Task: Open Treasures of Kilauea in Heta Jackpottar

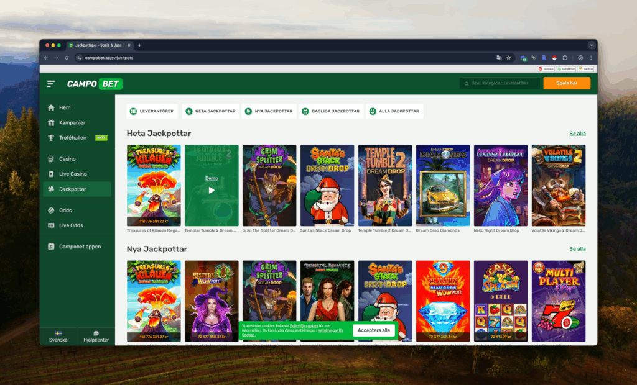Action: coord(154,186)
